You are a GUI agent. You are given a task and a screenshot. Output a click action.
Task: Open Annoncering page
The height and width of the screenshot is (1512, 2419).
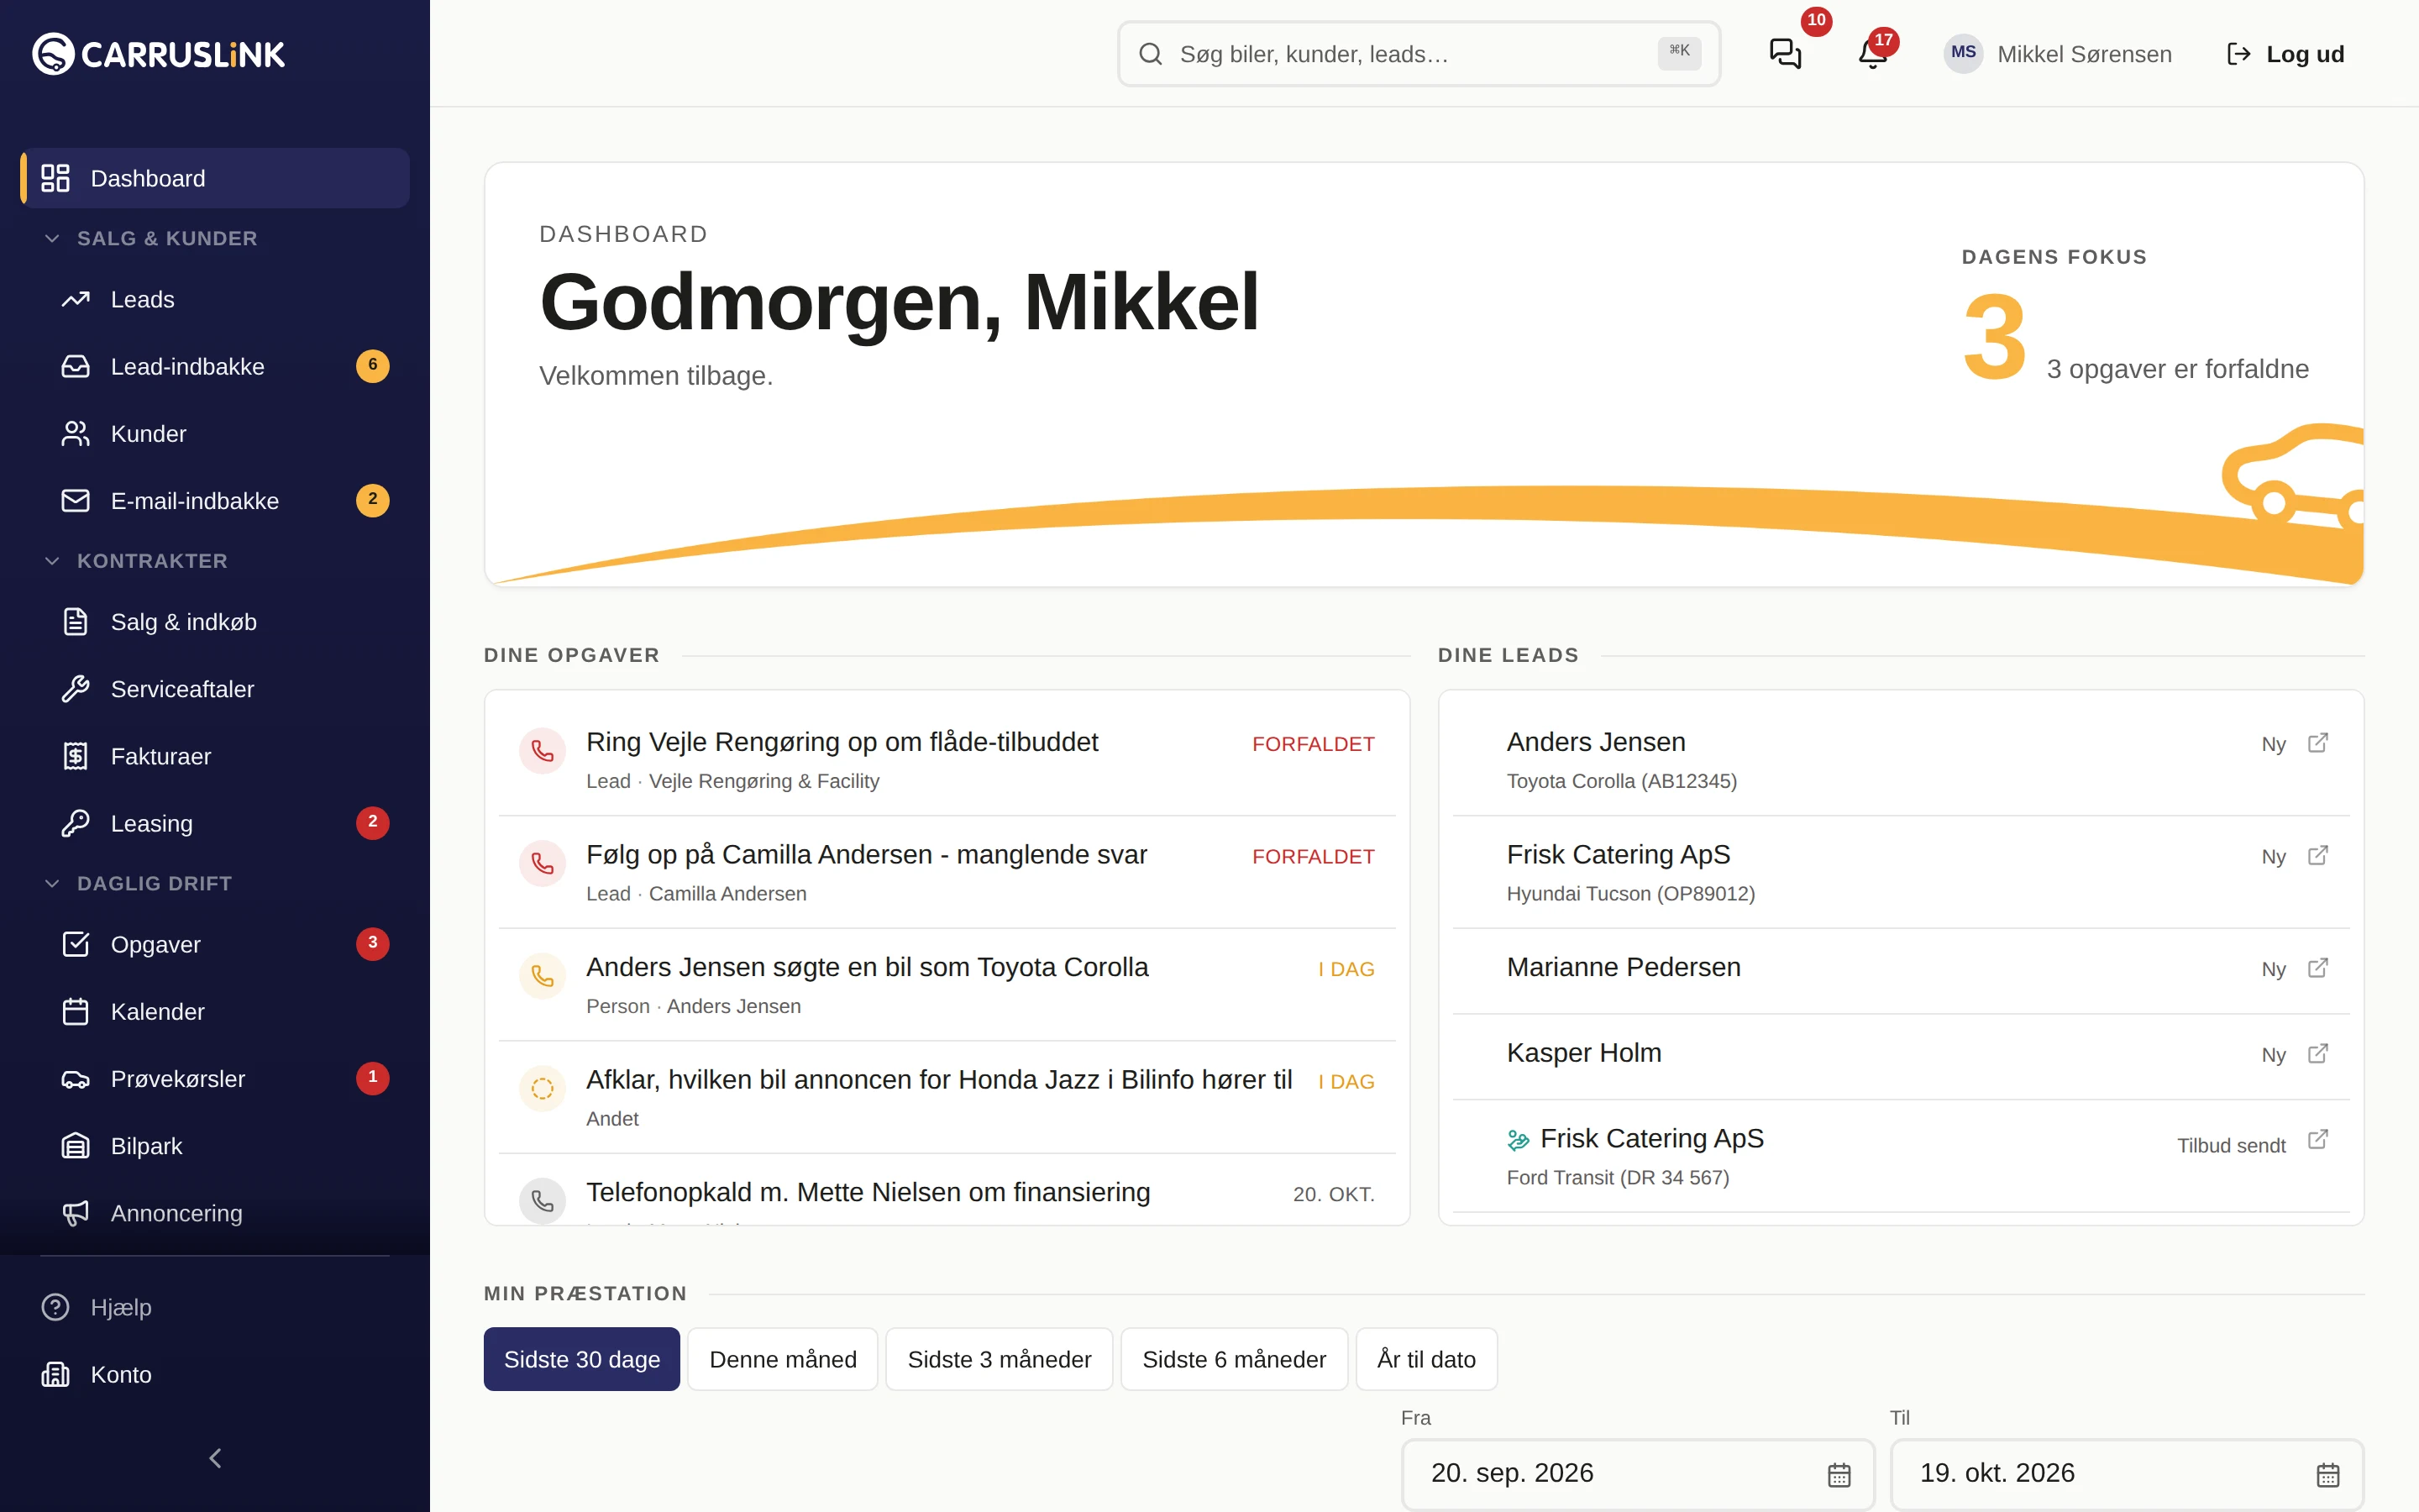(x=225, y=1213)
